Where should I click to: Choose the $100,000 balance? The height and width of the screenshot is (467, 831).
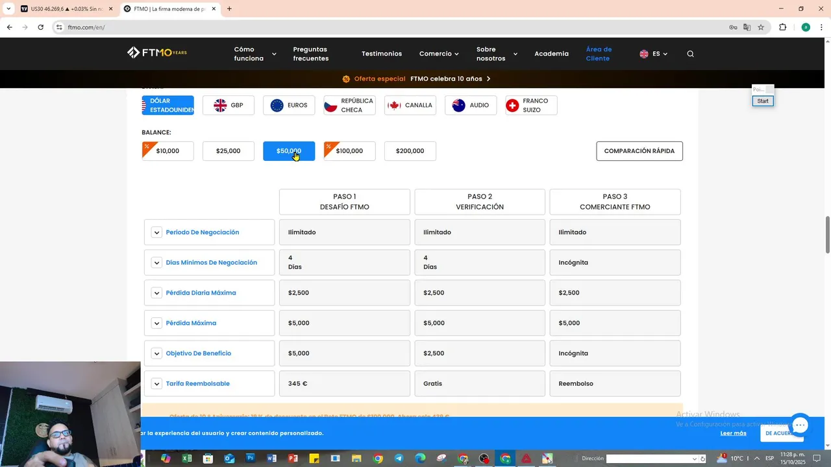(x=349, y=151)
